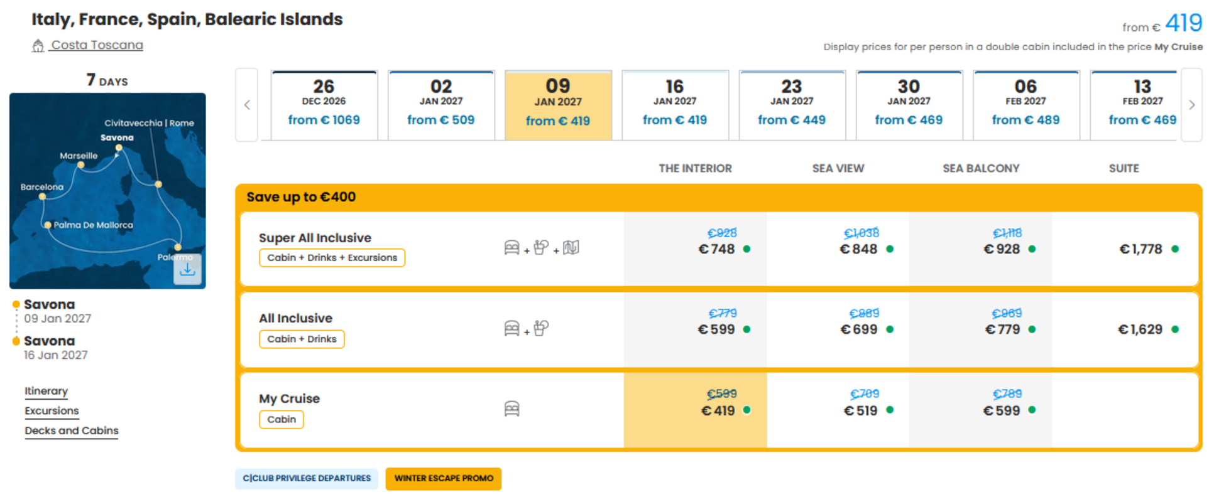
Task: Click the Winter Escape Promo orange tag
Action: pos(444,478)
